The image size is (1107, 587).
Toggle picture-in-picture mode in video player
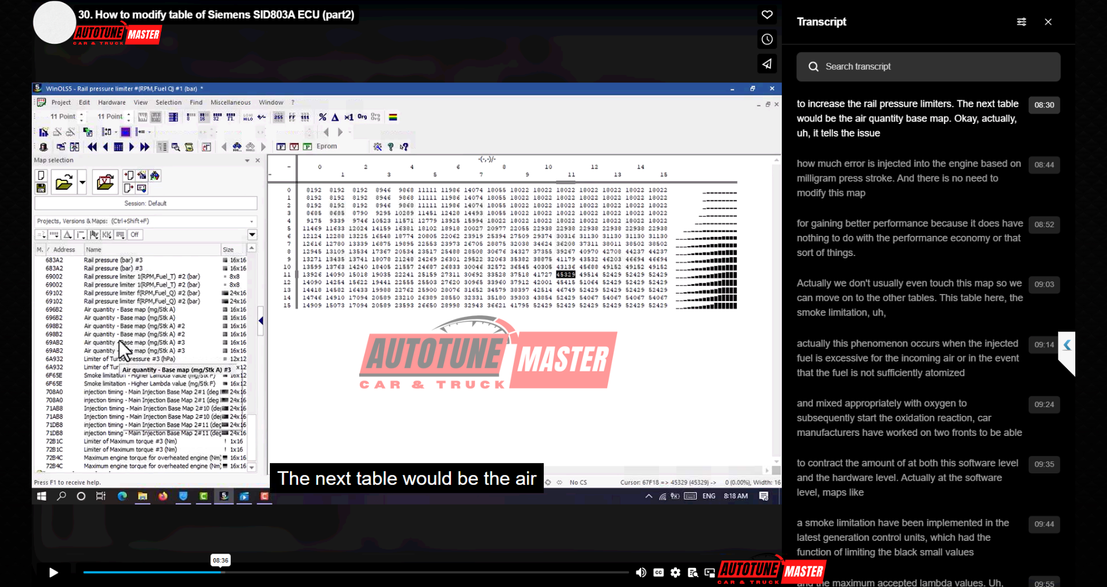click(710, 573)
